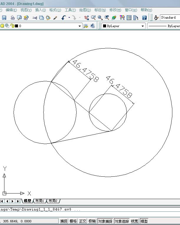The height and width of the screenshot is (225, 180).
Task: Activate the Pan realtime hand tool
Action: [x=87, y=18]
